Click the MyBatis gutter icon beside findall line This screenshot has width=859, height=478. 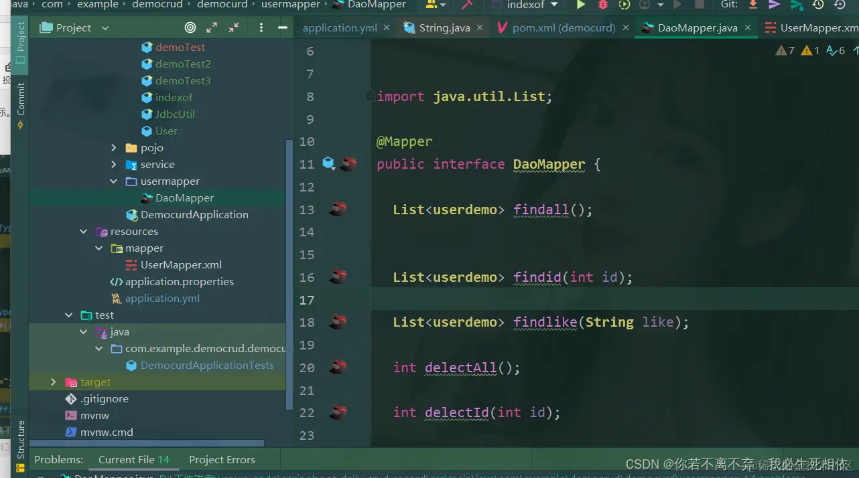point(338,210)
